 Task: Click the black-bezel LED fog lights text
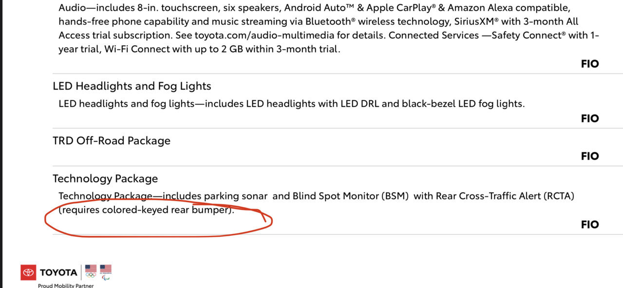pyautogui.click(x=462, y=104)
